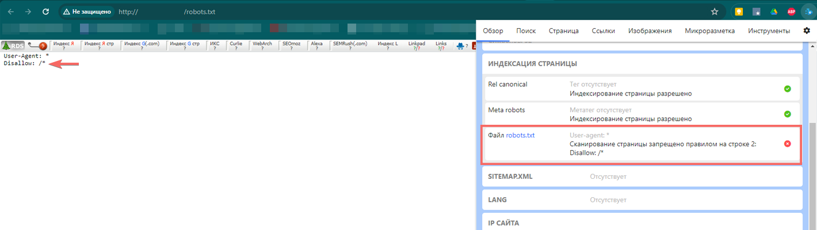This screenshot has height=230, width=817.
Task: Click the Alexa parameter in the RDS bar
Action: [316, 46]
